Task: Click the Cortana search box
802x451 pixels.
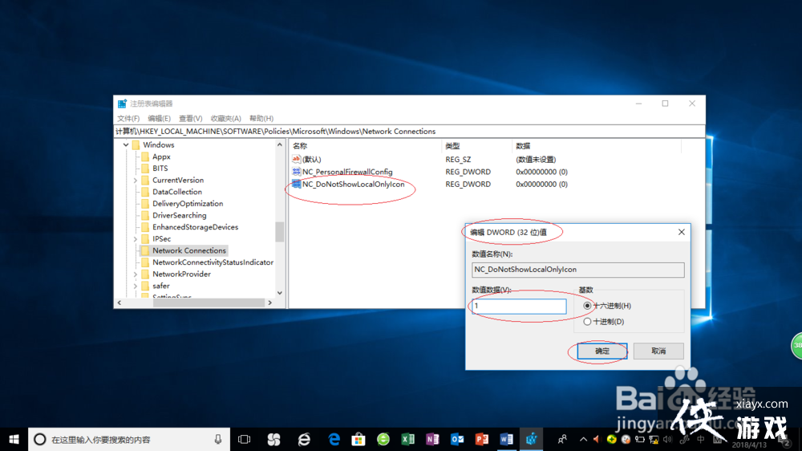Action: tap(129, 439)
